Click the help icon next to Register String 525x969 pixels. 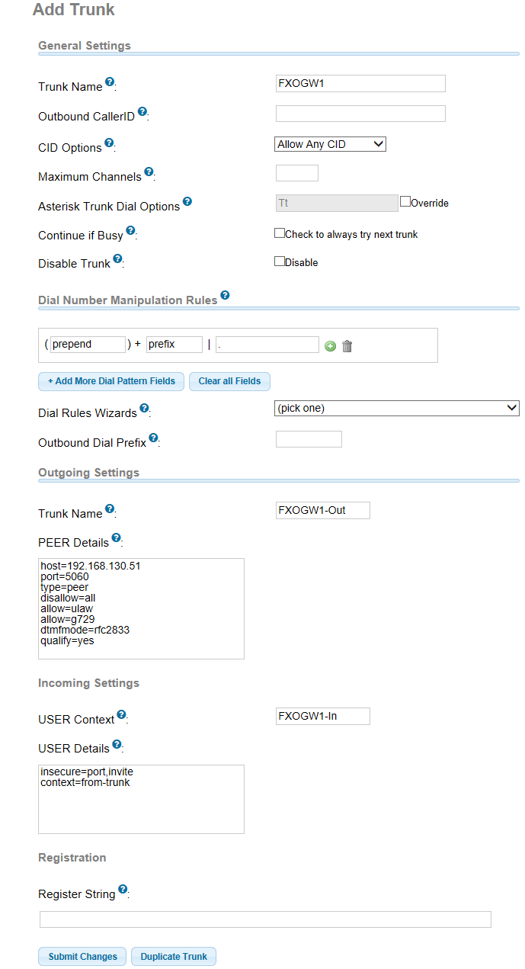[123, 890]
